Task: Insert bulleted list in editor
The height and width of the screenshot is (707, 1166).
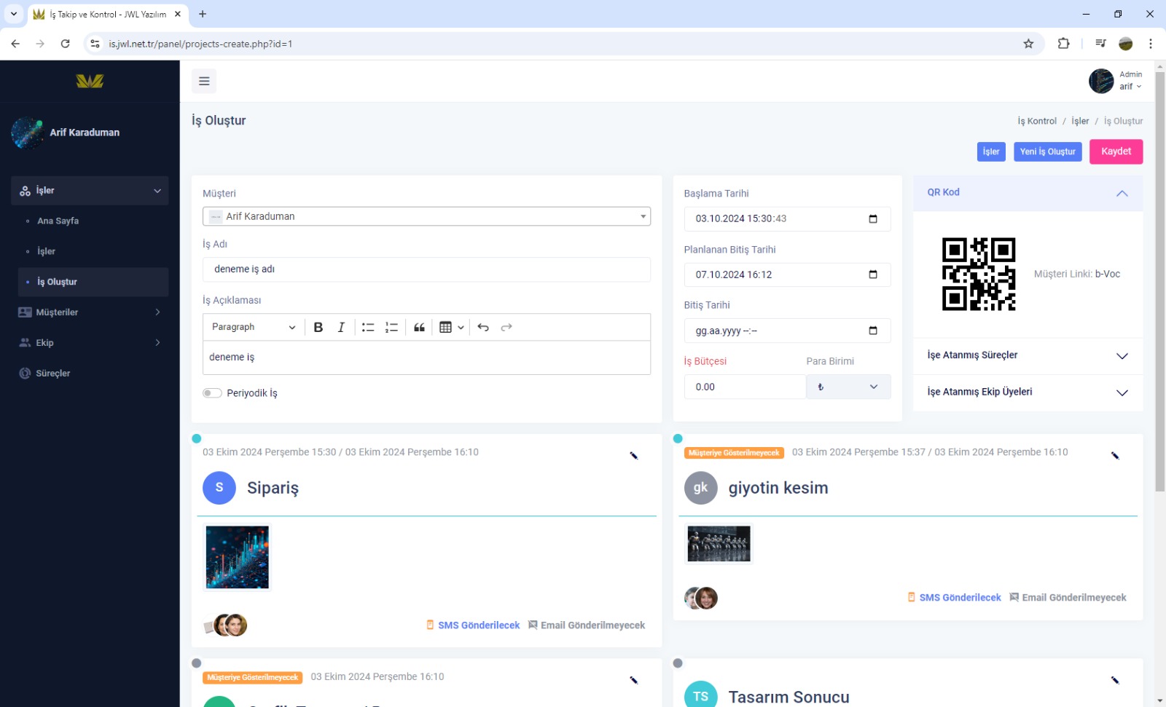Action: click(x=368, y=328)
